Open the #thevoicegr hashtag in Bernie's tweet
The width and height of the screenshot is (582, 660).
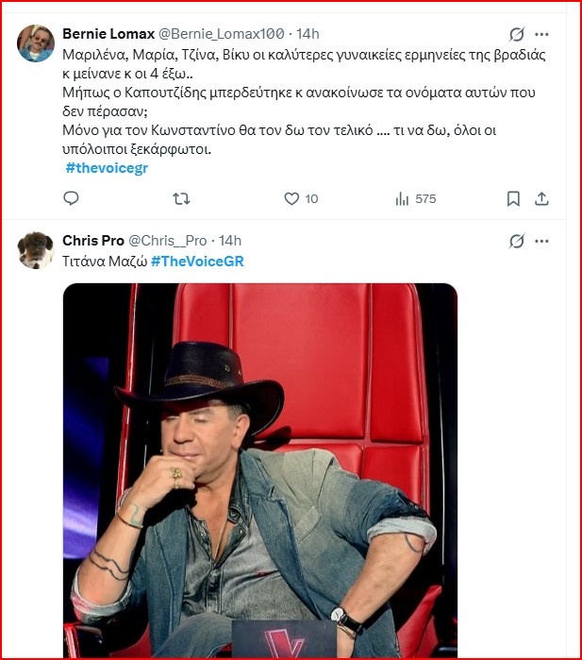click(107, 168)
